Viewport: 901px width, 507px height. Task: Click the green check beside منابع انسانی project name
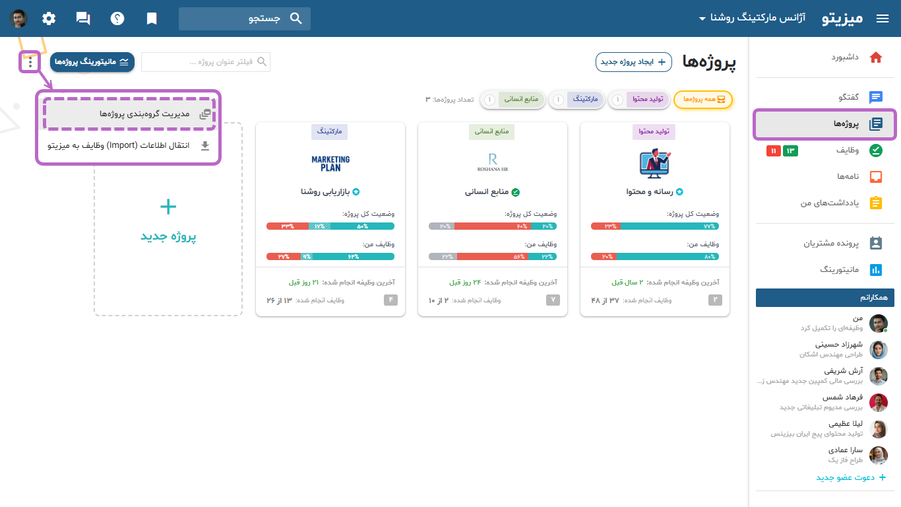(516, 192)
